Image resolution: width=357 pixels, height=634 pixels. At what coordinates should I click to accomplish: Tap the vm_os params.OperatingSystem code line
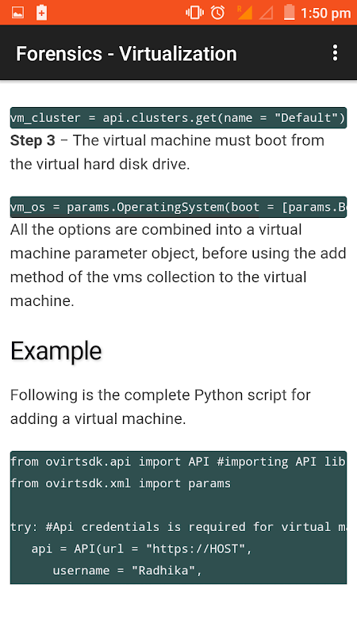tap(178, 207)
